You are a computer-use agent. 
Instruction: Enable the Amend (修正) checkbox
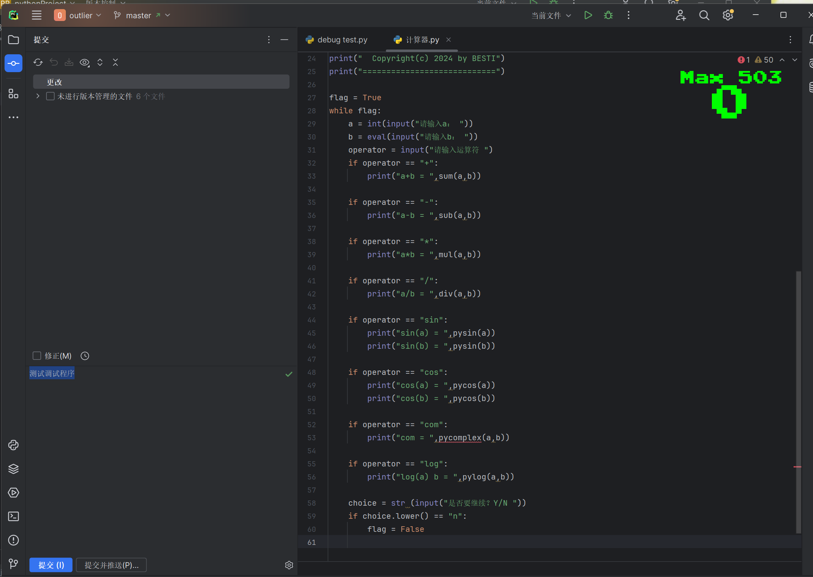coord(37,356)
